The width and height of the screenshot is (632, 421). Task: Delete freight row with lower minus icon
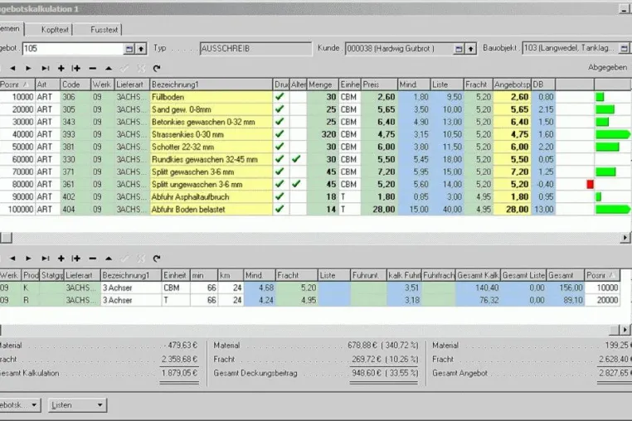coord(93,259)
